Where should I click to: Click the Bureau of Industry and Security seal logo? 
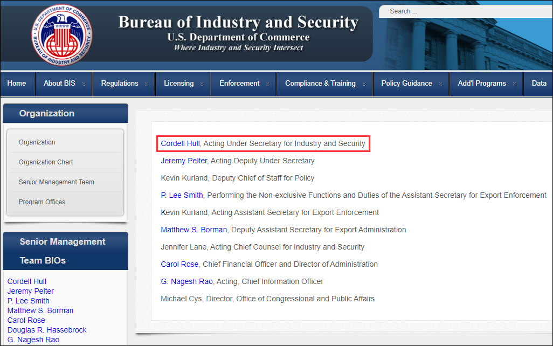[x=63, y=35]
